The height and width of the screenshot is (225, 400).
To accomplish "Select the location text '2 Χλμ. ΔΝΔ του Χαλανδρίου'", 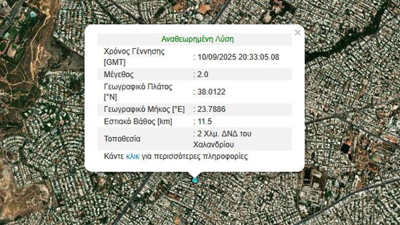I will [225, 139].
